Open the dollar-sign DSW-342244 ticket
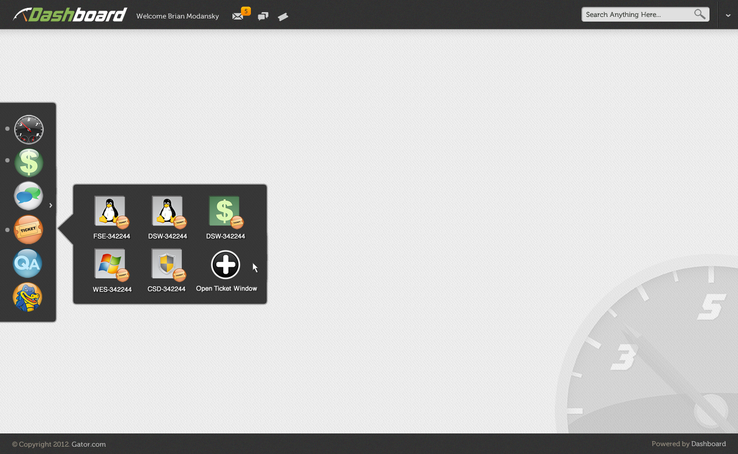Screen dimensions: 738x454 (x=226, y=218)
